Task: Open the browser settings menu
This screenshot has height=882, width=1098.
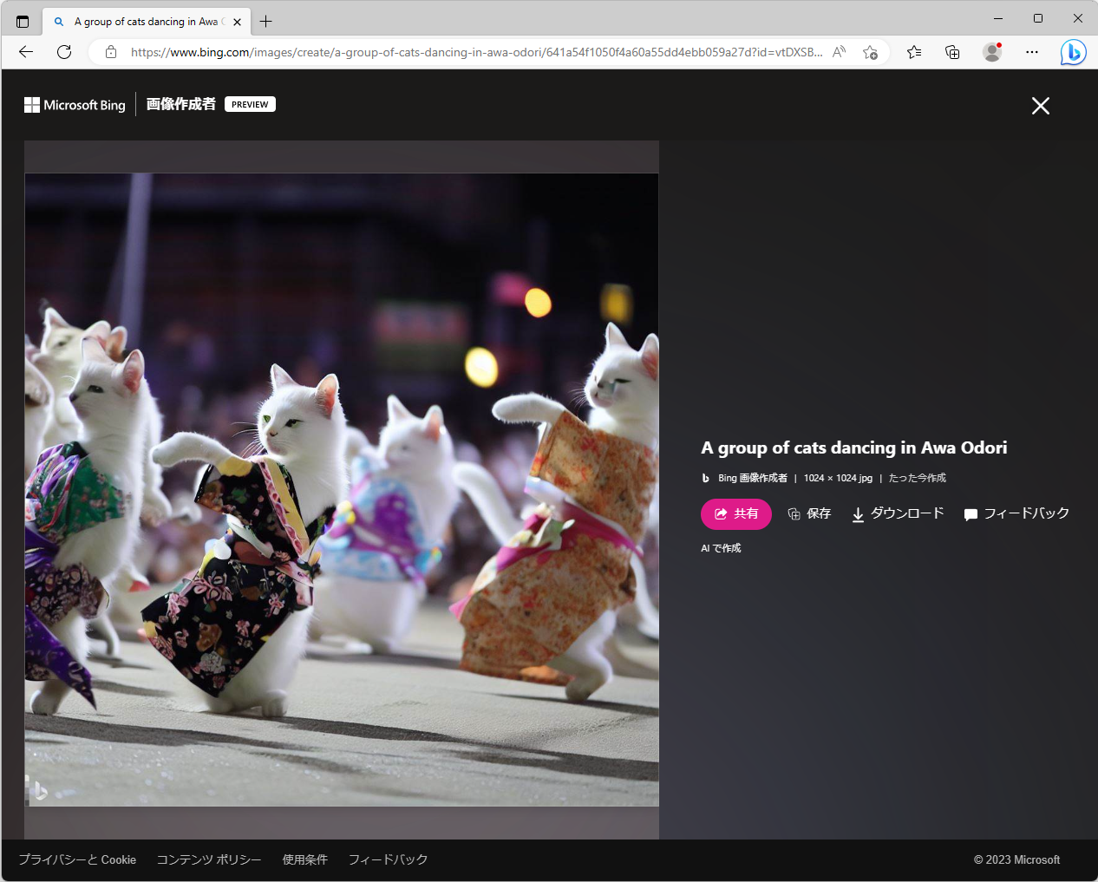Action: (1031, 52)
